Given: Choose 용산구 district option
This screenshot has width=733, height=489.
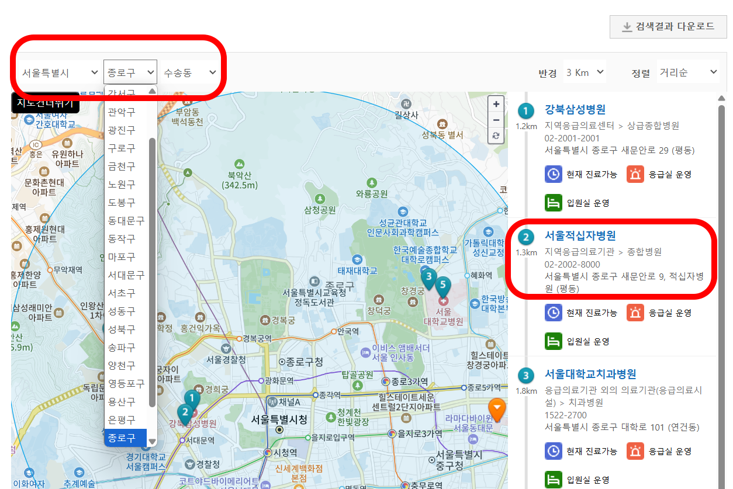Looking at the screenshot, I should pyautogui.click(x=122, y=401).
